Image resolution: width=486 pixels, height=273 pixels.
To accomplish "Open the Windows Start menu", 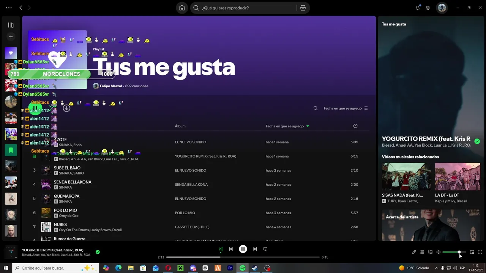I will 6,268.
